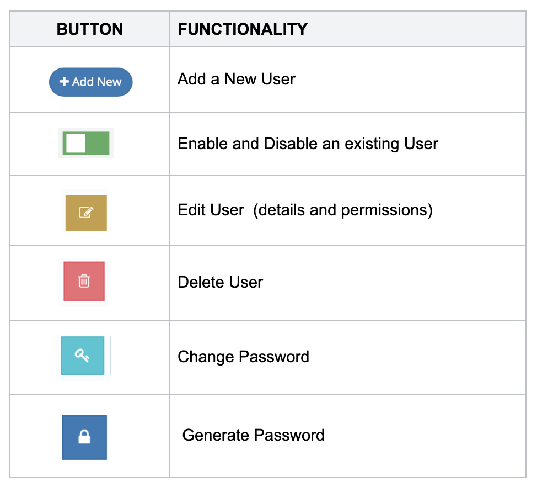Click the green side of the switch
Viewport: 537px width, 487px height.
coord(98,144)
